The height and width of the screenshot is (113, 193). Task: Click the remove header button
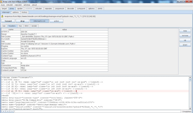(x=185, y=36)
